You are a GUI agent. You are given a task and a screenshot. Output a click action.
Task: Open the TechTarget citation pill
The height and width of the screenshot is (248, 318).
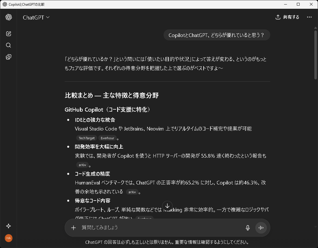click(x=86, y=138)
